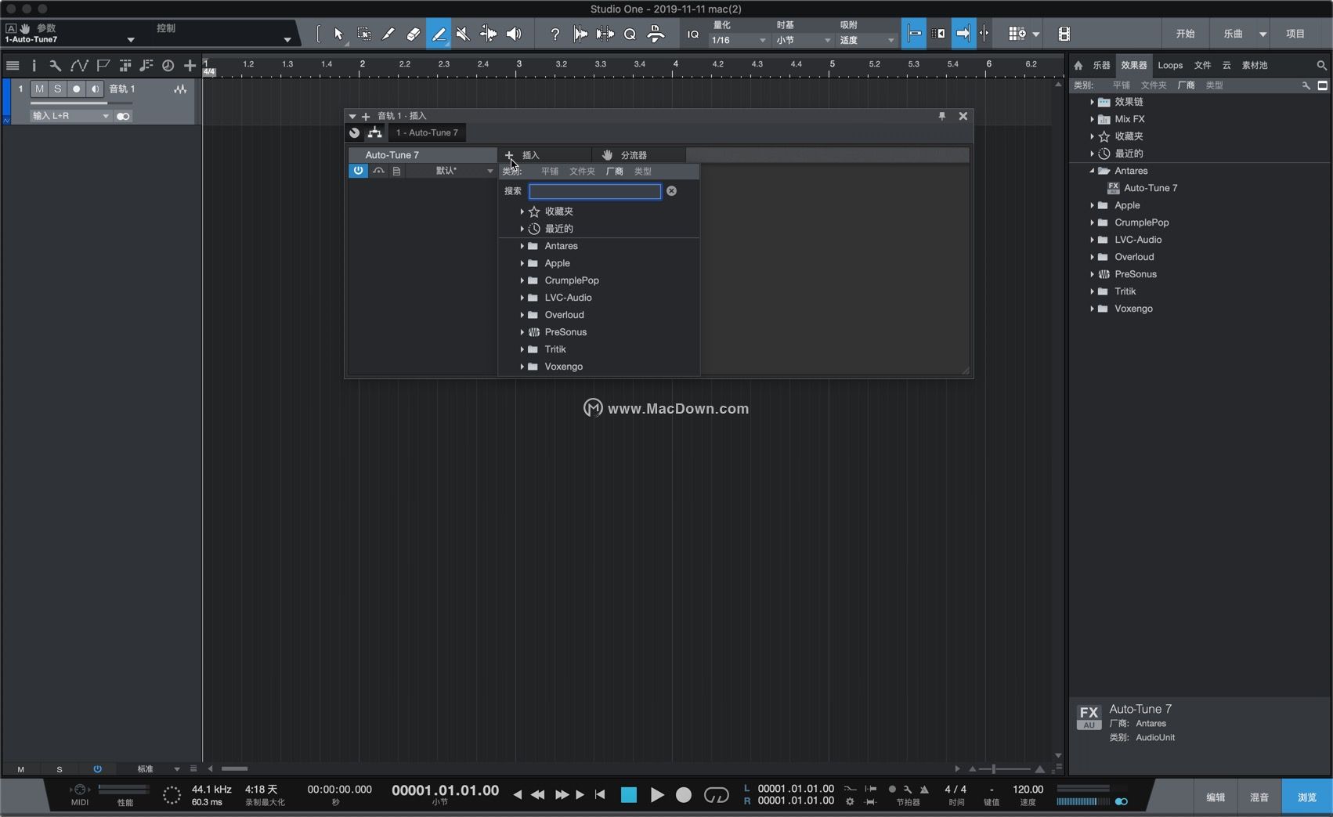This screenshot has width=1333, height=817.
Task: Open the timebase 小节 dropdown
Action: (803, 40)
